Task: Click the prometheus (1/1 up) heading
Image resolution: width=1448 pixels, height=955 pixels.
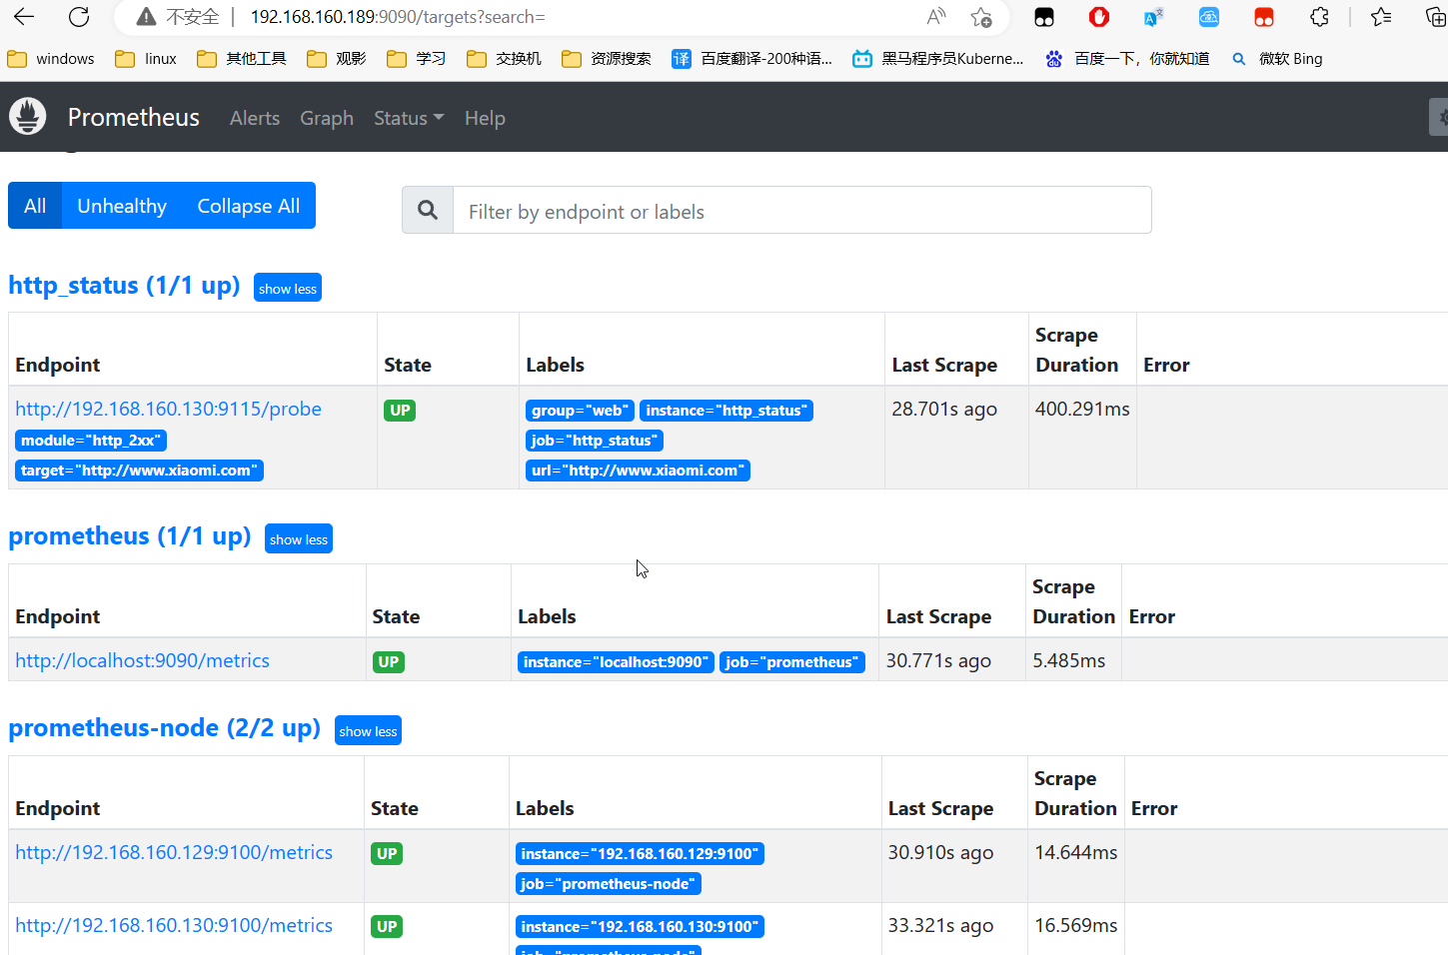Action: coord(130,535)
